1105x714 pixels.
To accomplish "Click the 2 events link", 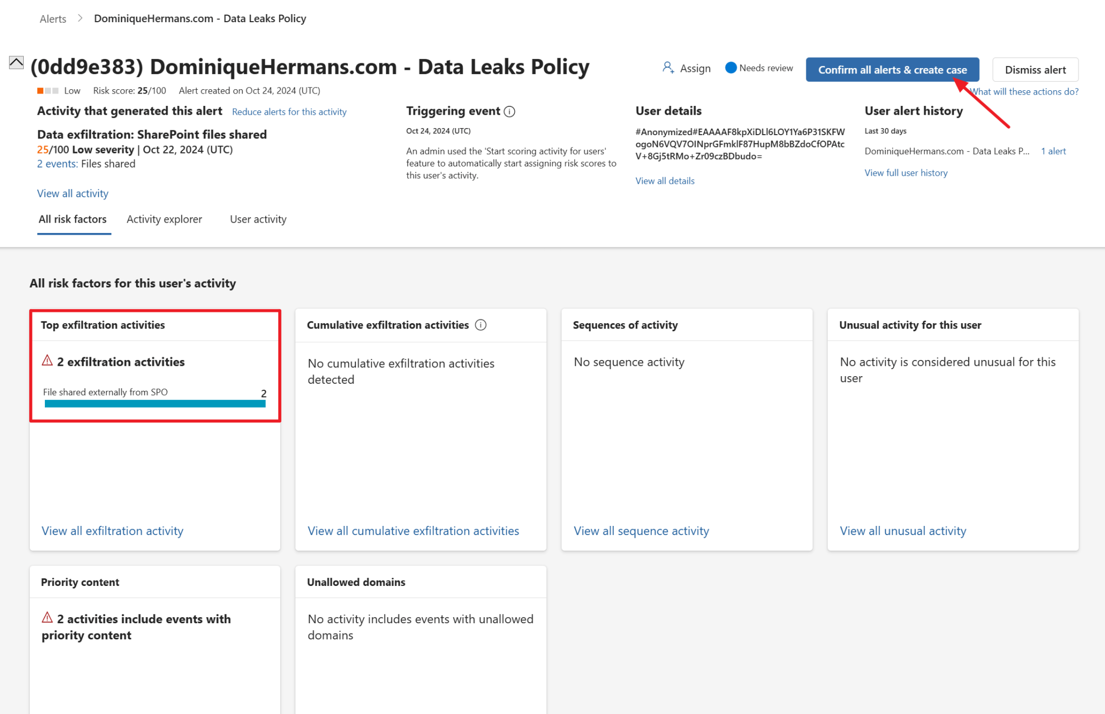I will click(56, 163).
